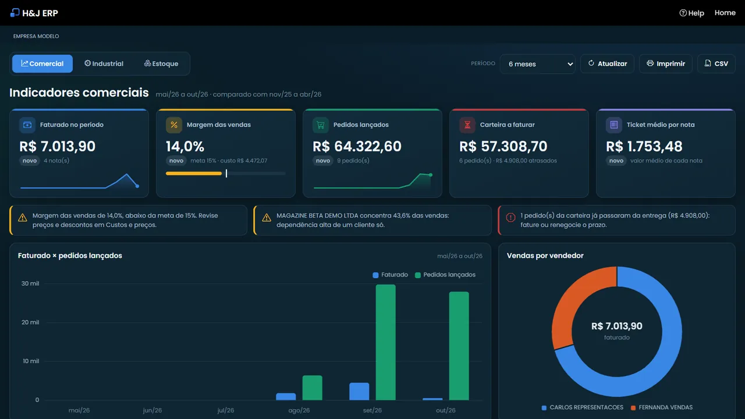Click warning triangle icon on MAGAZINE BETA alert
Screen dimensions: 745x419
267,218
